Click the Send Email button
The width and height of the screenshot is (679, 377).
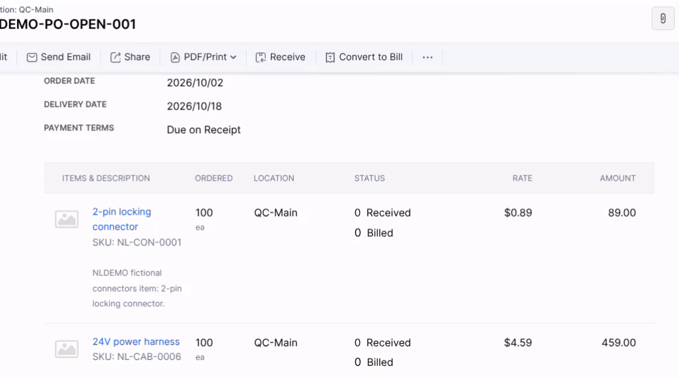[59, 57]
